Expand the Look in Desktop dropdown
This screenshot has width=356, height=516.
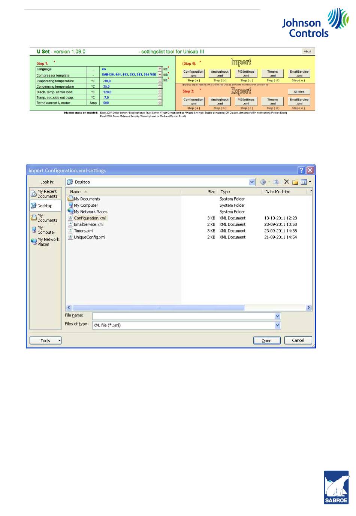252,182
